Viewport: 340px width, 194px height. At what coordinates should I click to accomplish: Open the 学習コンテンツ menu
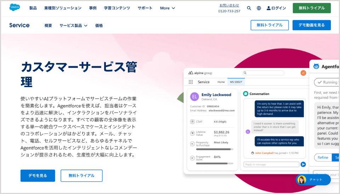point(117,8)
